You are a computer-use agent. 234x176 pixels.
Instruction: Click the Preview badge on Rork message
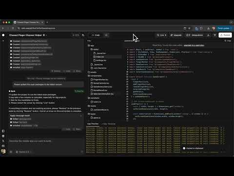pos(79,91)
